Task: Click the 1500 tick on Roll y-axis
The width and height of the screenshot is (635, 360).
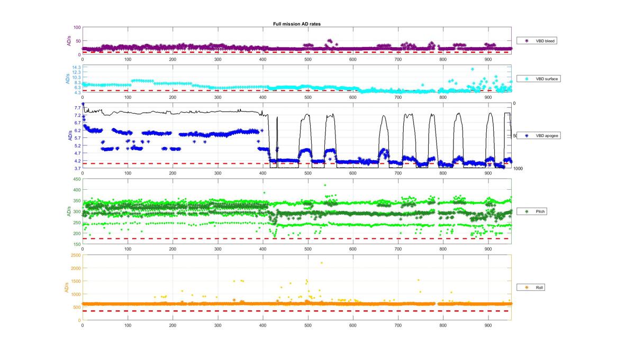Action: point(76,281)
